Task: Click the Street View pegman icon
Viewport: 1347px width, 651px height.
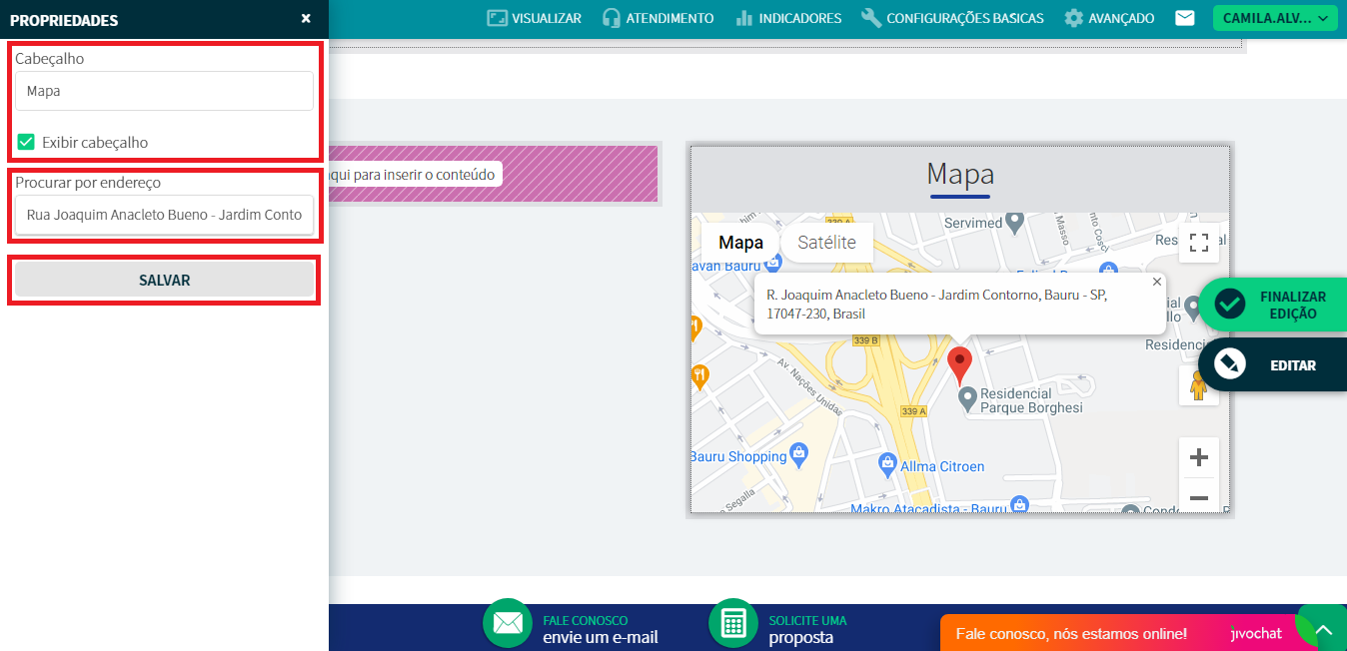Action: (1198, 384)
